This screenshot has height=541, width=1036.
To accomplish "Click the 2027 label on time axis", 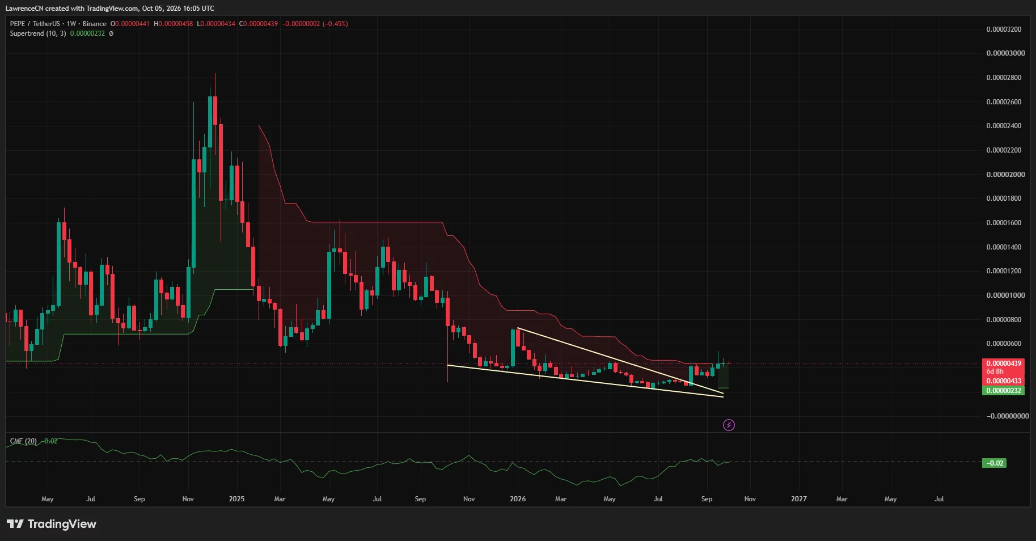I will 798,499.
